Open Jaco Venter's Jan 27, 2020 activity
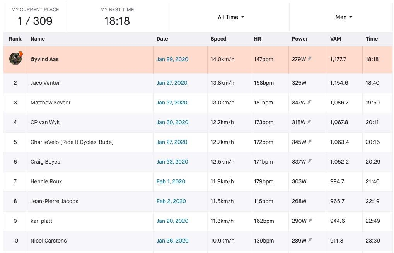The height and width of the screenshot is (253, 394). click(172, 83)
